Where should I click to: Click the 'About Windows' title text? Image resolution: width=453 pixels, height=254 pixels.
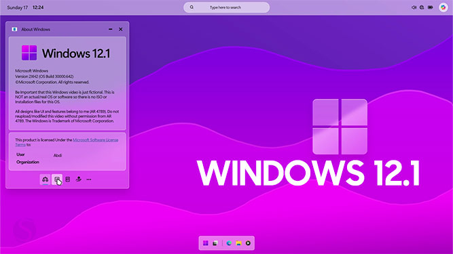point(35,29)
